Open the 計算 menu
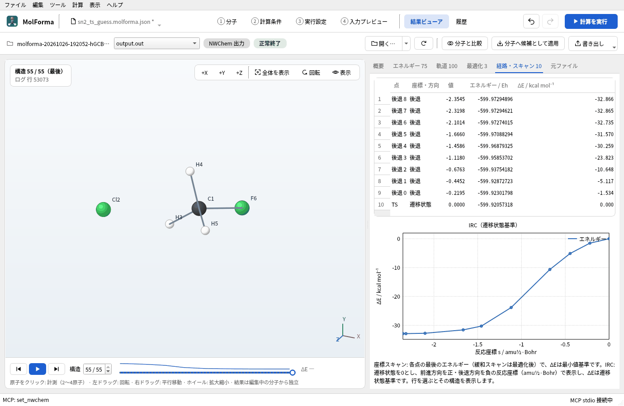The height and width of the screenshot is (406, 624). pyautogui.click(x=78, y=5)
